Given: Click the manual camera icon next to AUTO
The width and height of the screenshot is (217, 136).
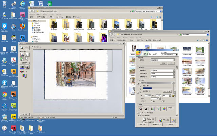Looking at the screenshot, I should pos(27,67).
